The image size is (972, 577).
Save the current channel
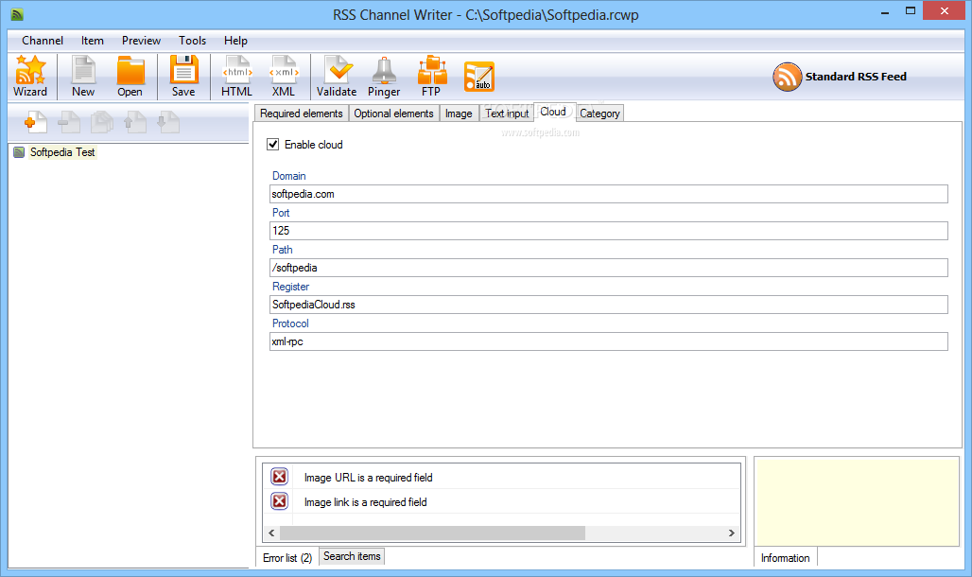tap(183, 76)
